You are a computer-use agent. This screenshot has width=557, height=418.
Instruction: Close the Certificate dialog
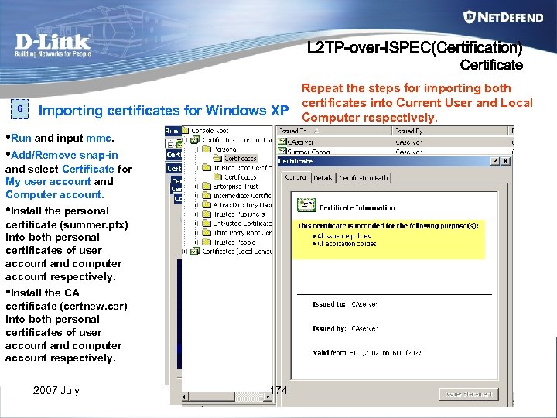(506, 161)
